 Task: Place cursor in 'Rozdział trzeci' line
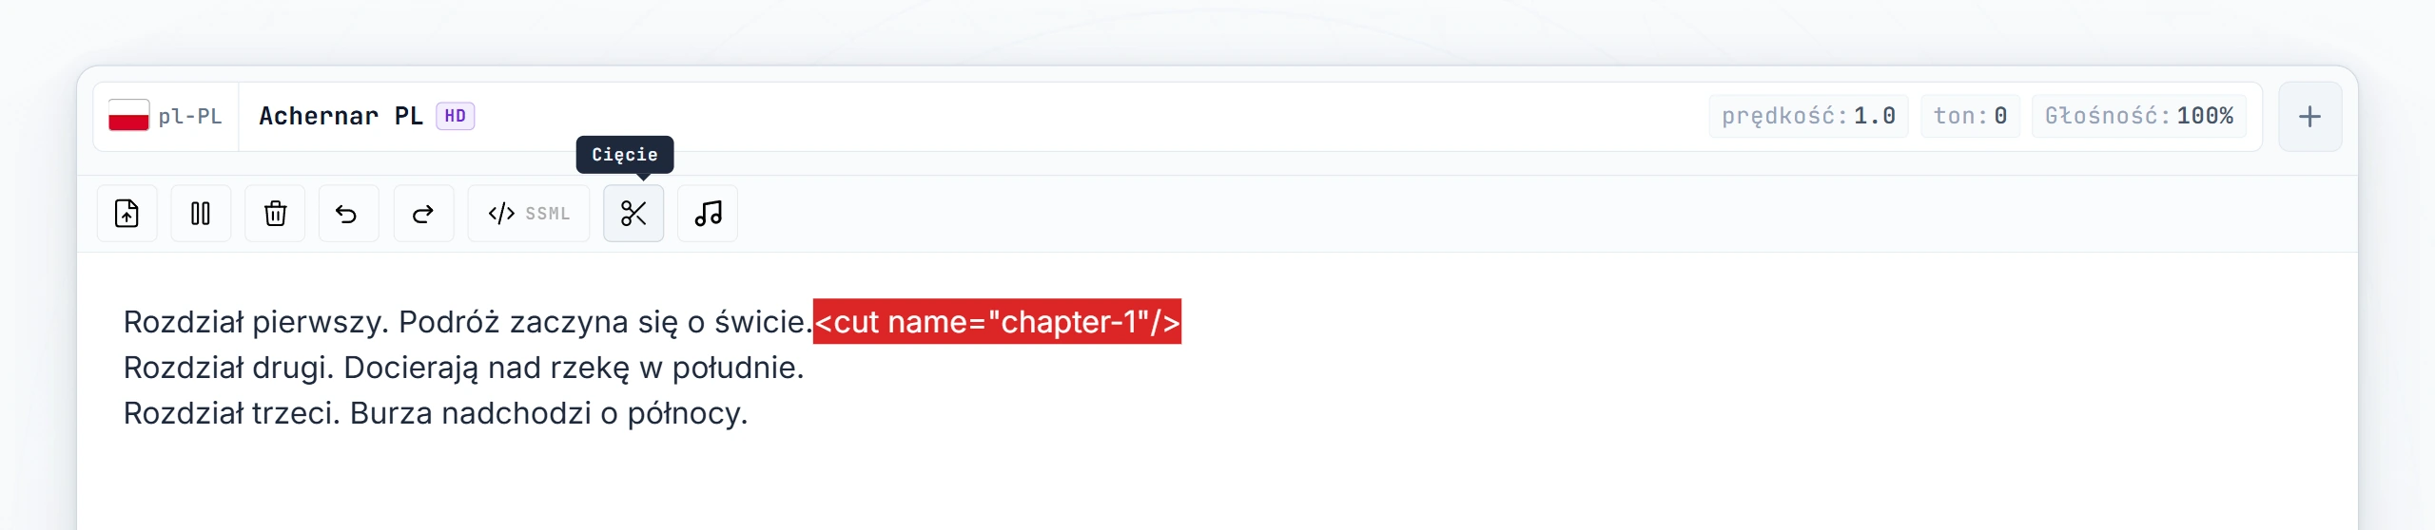click(x=436, y=413)
